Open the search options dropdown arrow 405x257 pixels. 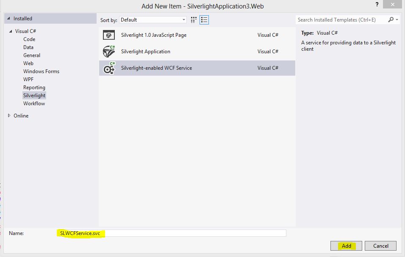(397, 19)
